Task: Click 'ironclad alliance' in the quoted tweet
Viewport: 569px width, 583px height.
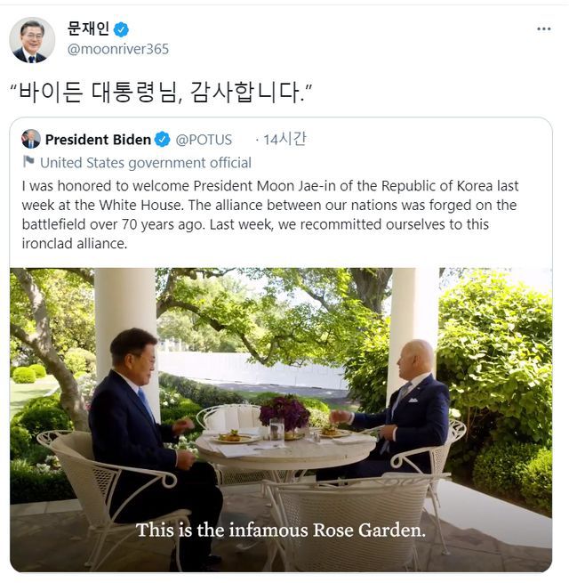Action: (x=75, y=243)
